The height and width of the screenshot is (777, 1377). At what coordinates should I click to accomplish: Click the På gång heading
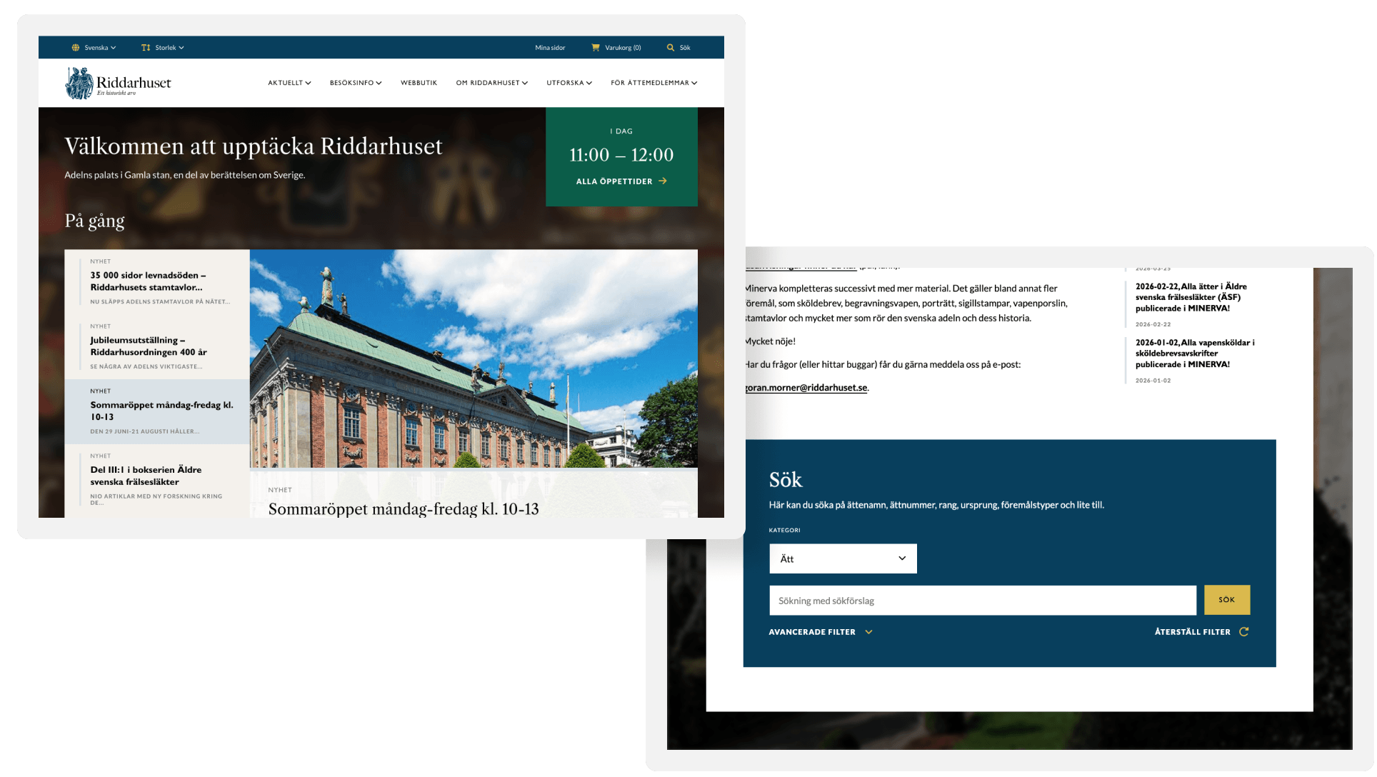pyautogui.click(x=94, y=221)
